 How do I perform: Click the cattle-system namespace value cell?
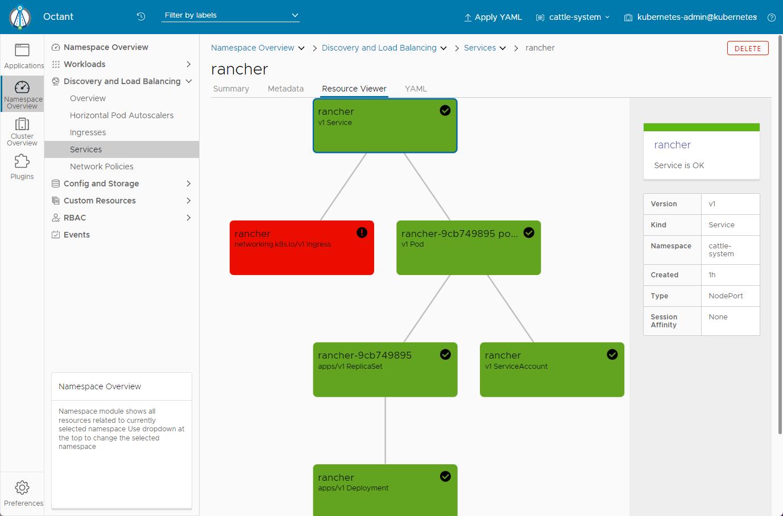(730, 250)
